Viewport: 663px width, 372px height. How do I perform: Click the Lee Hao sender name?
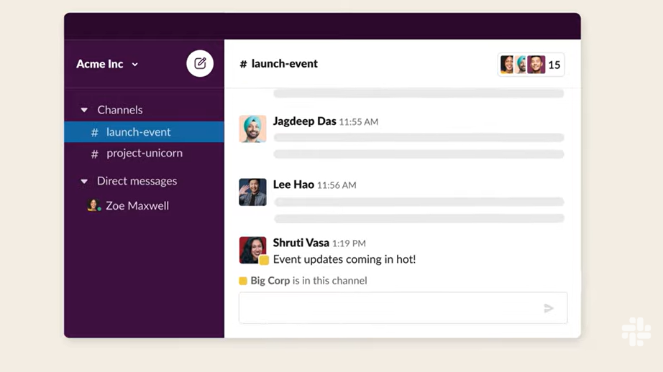pos(293,185)
